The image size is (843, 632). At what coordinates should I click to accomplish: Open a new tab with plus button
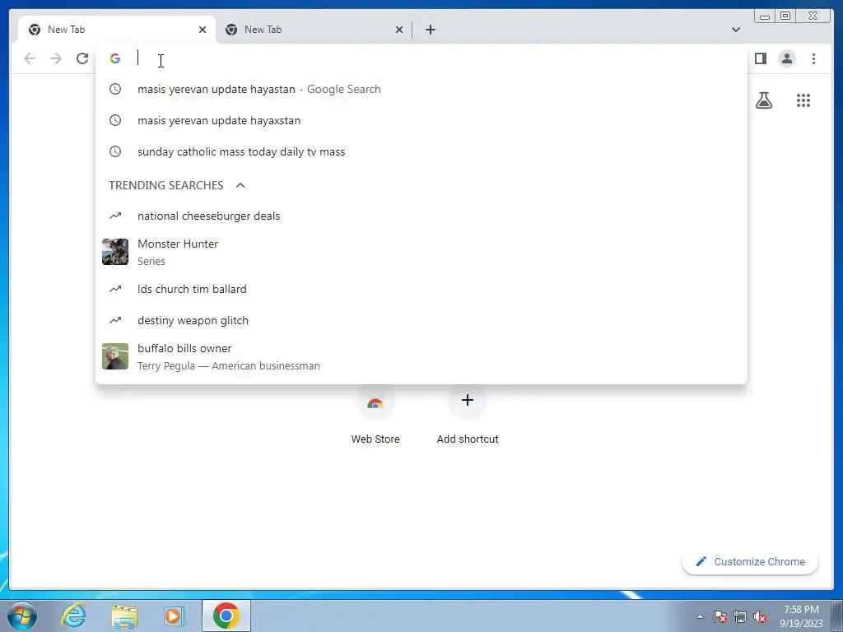tap(430, 30)
